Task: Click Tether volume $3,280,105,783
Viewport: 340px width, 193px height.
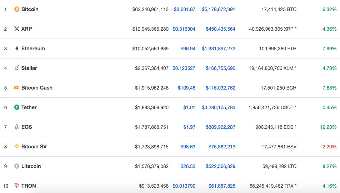Action: tap(219, 107)
